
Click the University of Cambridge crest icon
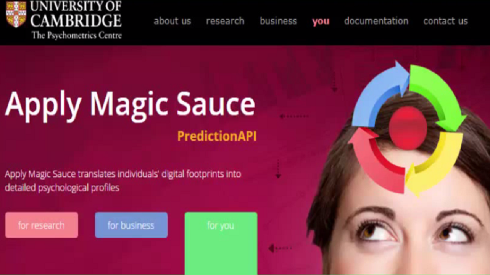point(16,14)
